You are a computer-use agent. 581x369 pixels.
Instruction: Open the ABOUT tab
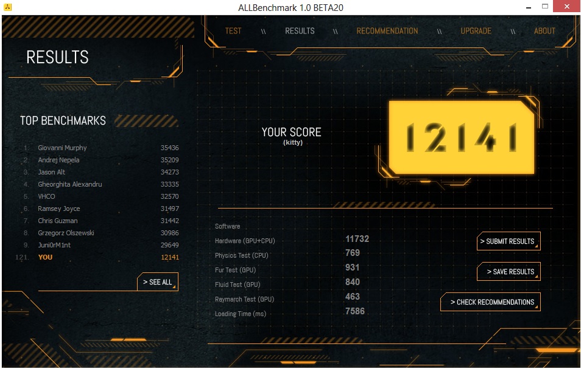point(544,31)
